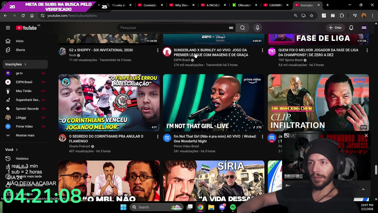Open Chrome home page button
Screen dimensions: 378x213
32,16
